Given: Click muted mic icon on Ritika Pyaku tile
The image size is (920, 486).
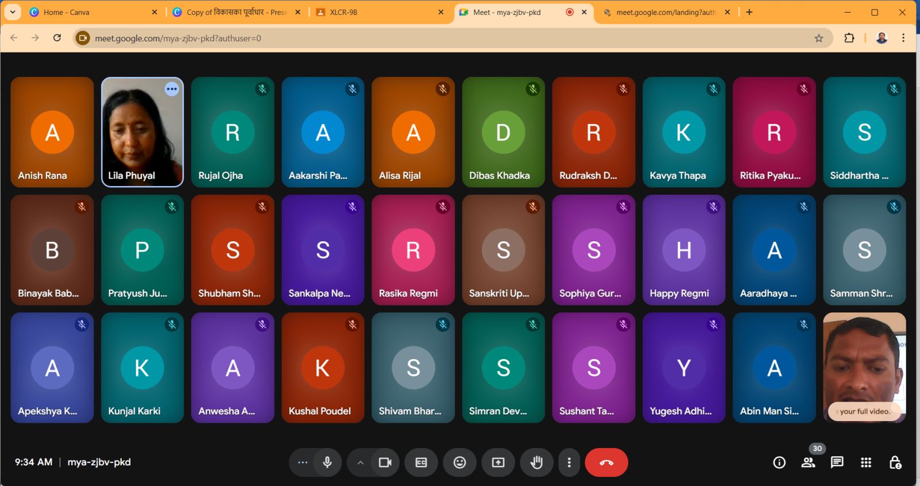Looking at the screenshot, I should point(804,89).
